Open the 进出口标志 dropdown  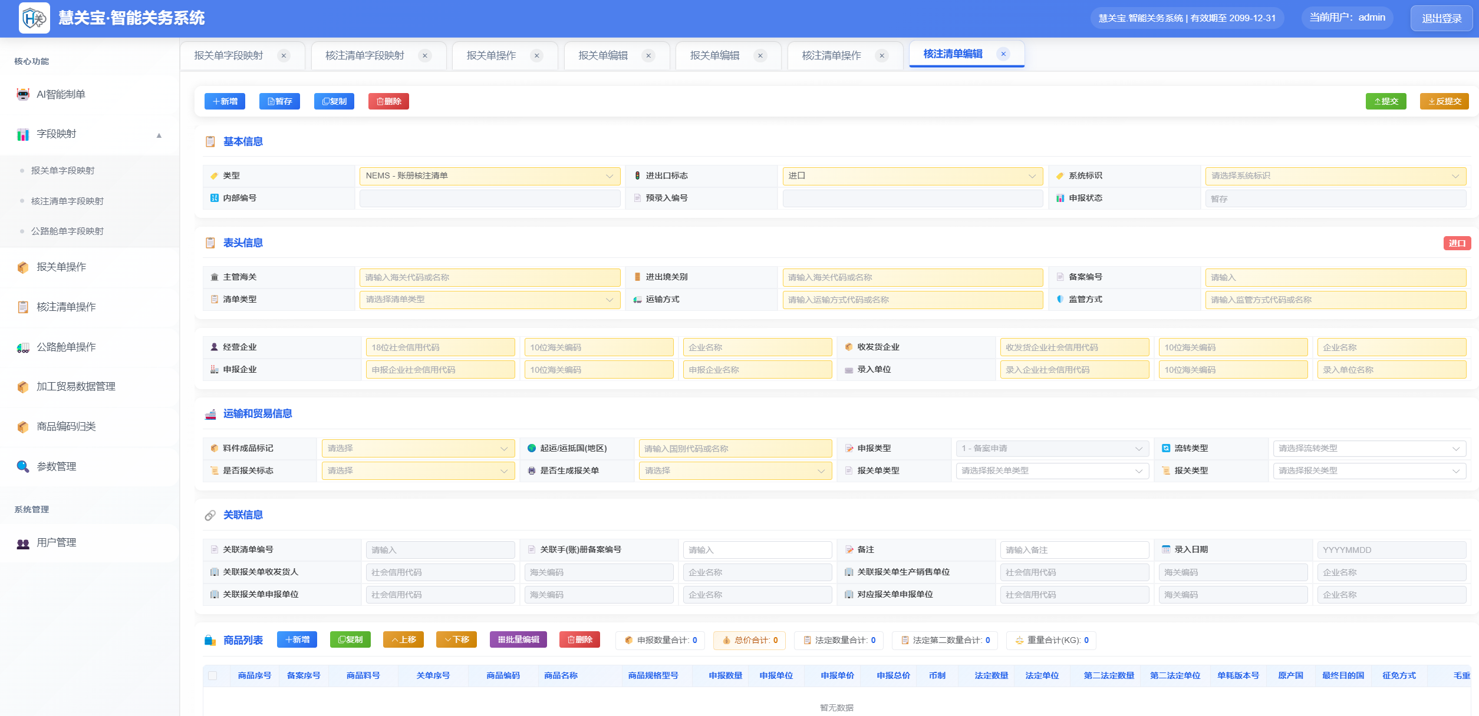(x=913, y=176)
